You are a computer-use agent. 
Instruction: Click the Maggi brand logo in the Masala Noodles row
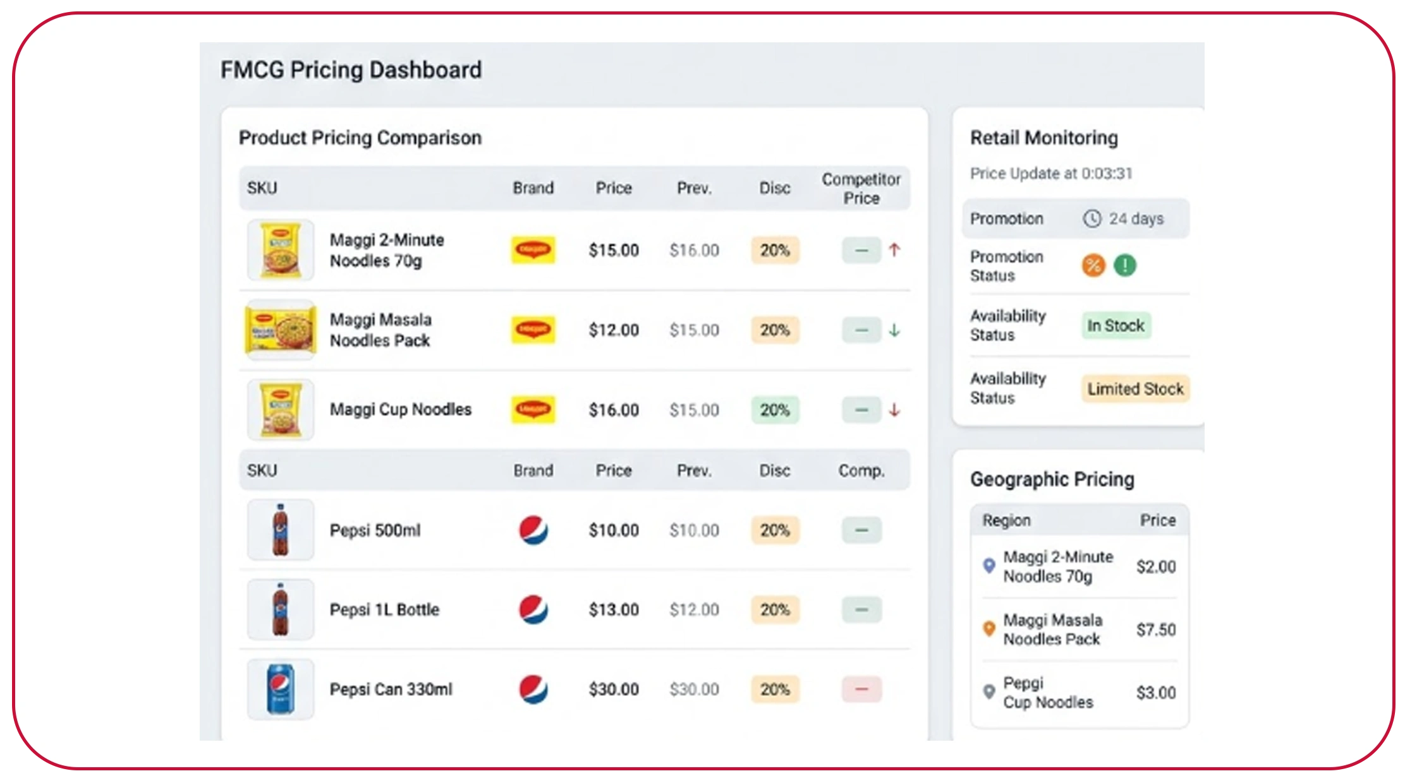533,330
